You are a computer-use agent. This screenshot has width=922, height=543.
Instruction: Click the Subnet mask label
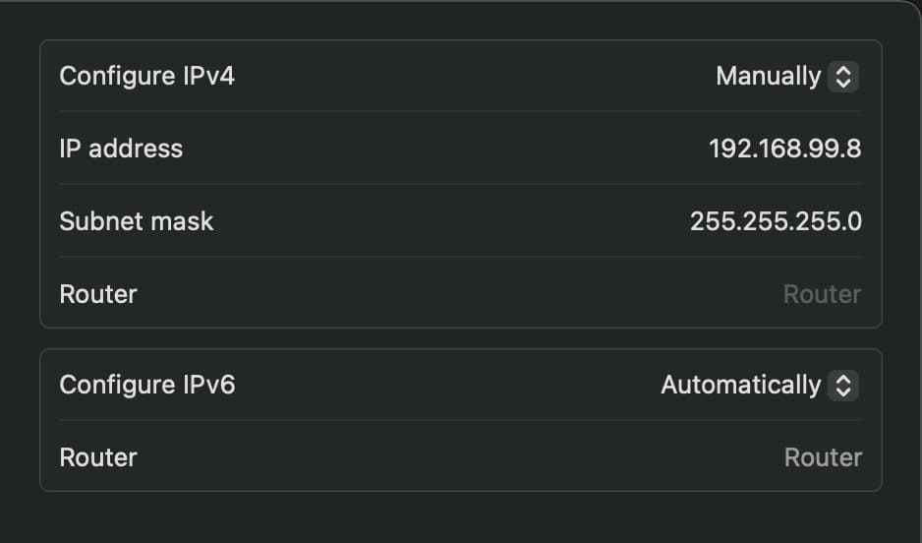(137, 221)
